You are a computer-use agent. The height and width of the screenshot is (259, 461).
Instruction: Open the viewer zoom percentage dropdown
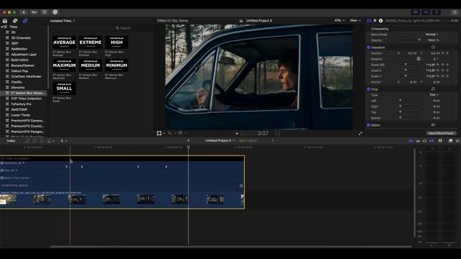pos(339,21)
